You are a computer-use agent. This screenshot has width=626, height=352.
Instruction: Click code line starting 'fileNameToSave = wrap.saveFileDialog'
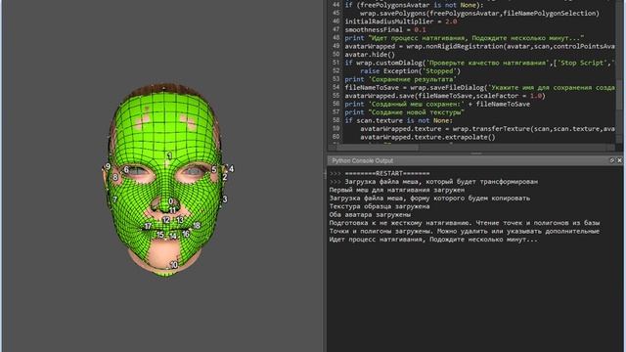(x=480, y=87)
